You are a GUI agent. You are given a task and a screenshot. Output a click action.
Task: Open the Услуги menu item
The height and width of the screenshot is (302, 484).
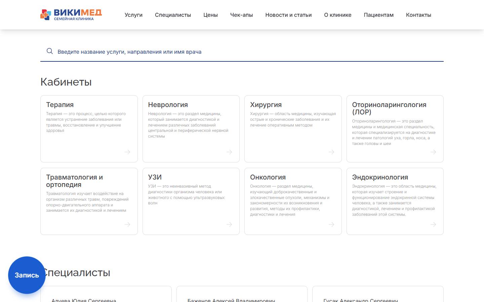point(133,15)
